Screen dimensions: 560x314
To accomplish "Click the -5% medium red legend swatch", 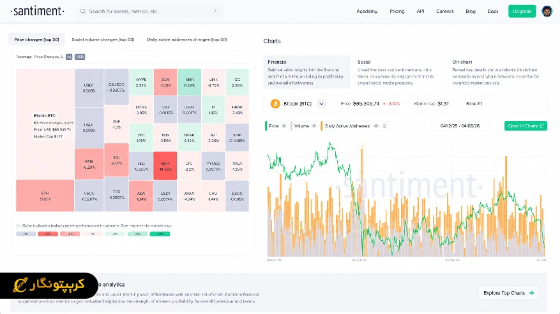I will pos(70,234).
